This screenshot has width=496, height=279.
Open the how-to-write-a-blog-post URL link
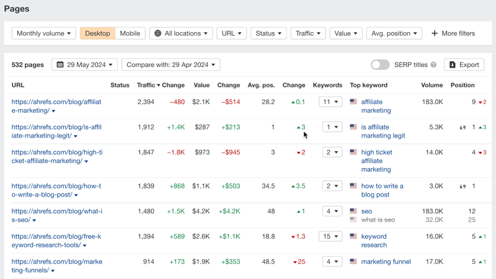[56, 190]
